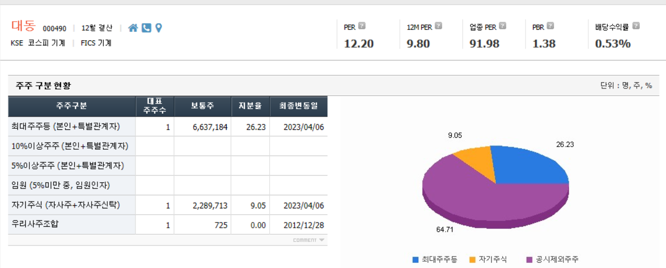Click the map location pin icon
The image size is (666, 268).
point(159,28)
